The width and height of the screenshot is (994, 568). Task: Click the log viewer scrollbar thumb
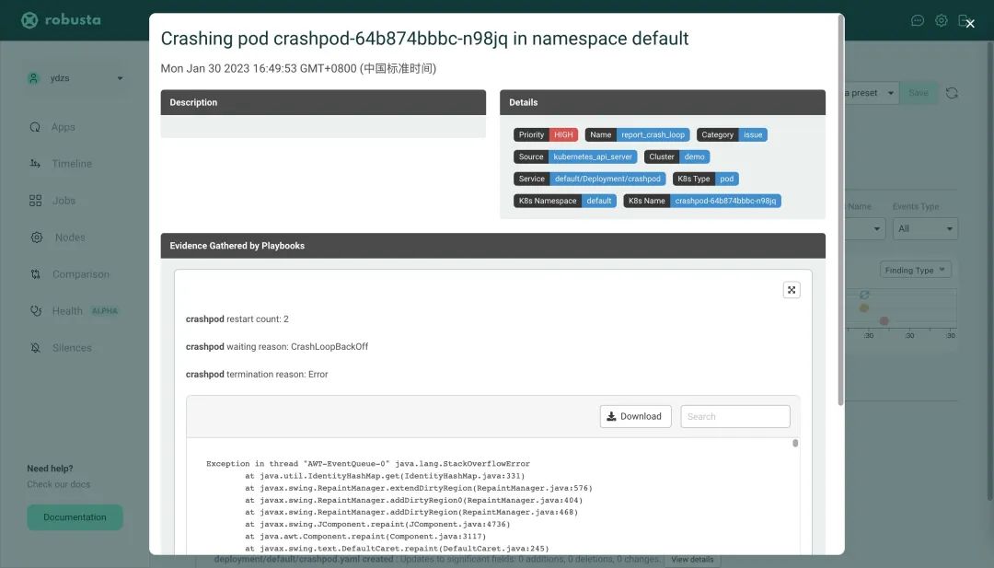point(795,443)
